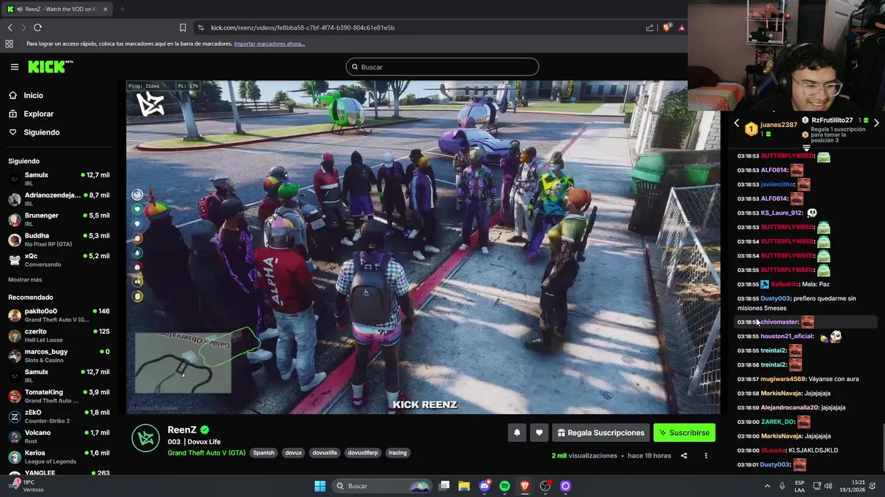Go back in browser
The image size is (885, 497).
[10, 28]
